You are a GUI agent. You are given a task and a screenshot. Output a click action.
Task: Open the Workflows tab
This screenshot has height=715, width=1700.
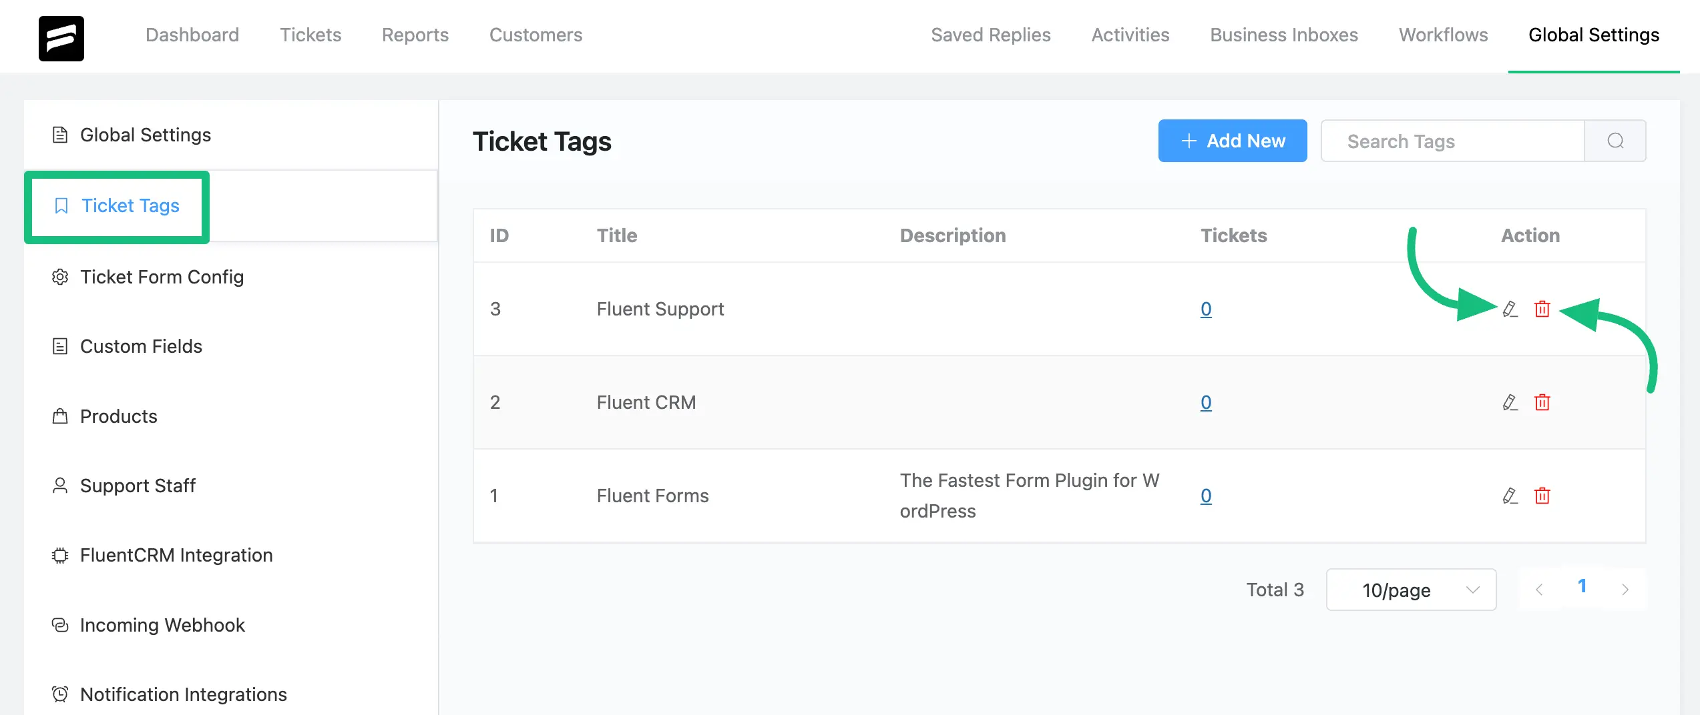[x=1444, y=35]
